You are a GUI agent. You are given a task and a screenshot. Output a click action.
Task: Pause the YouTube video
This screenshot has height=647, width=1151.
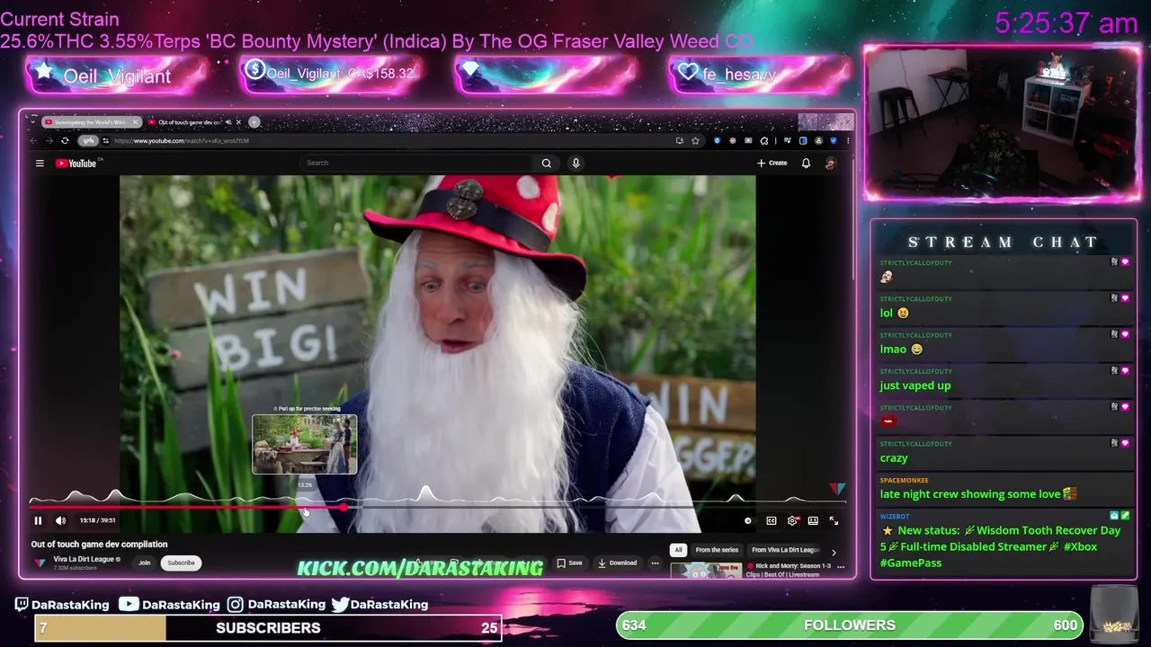tap(38, 520)
